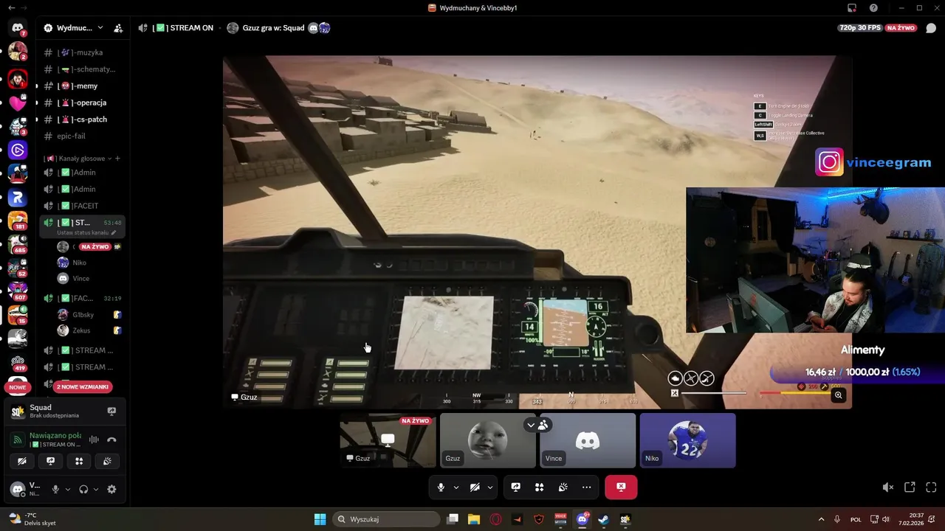
Task: Open activities icon in the voice panel
Action: click(x=79, y=461)
